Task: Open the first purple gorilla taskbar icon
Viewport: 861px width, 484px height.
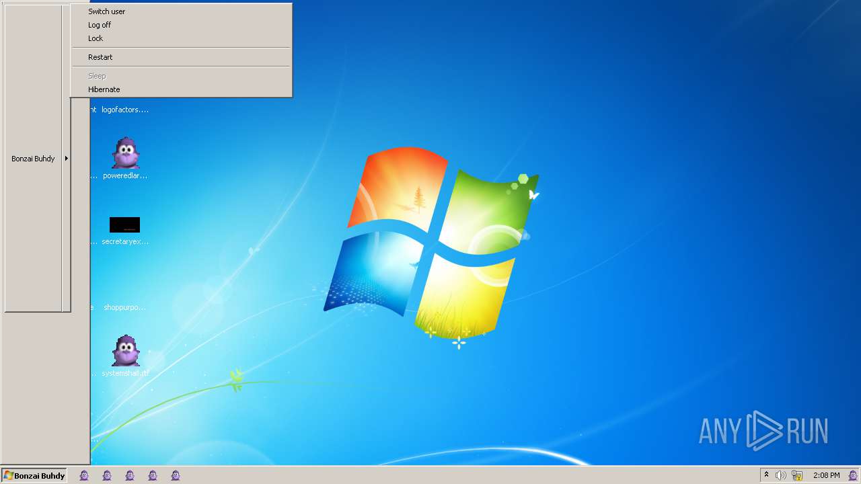Action: (84, 475)
